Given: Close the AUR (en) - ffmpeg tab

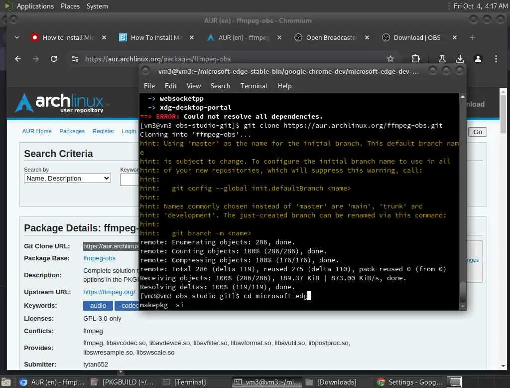Looking at the screenshot, I should tap(279, 38).
